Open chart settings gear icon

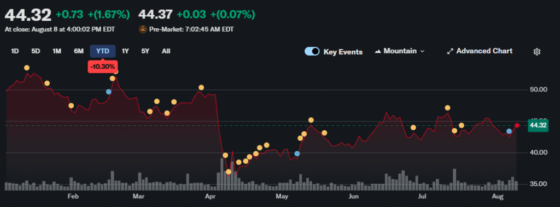[x=537, y=52]
